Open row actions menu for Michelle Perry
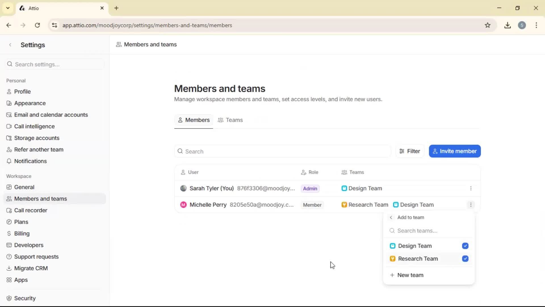545x307 pixels. click(471, 205)
